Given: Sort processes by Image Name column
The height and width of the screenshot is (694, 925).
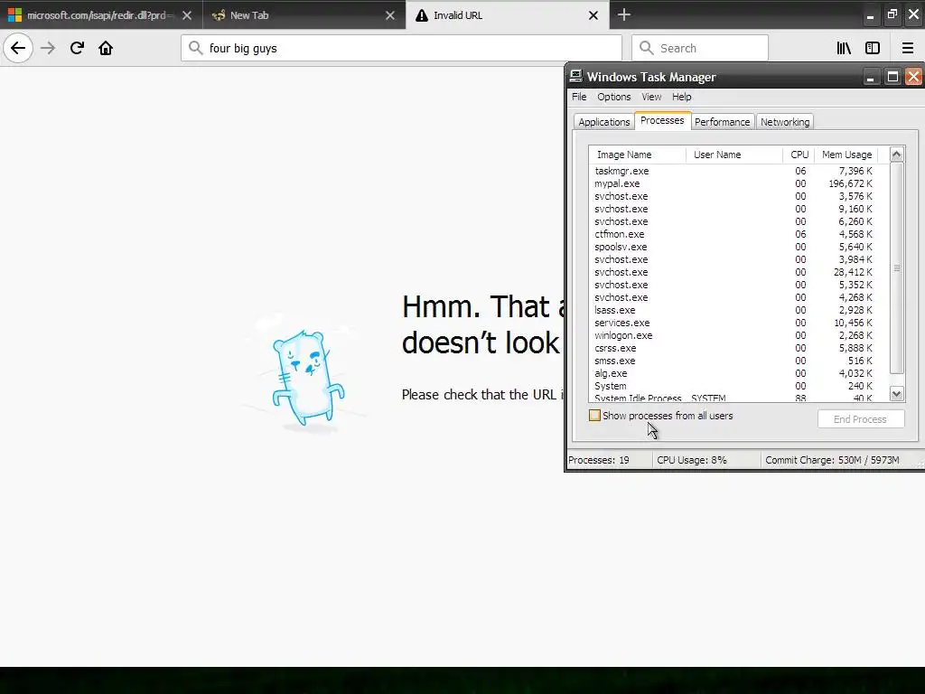Looking at the screenshot, I should [637, 155].
